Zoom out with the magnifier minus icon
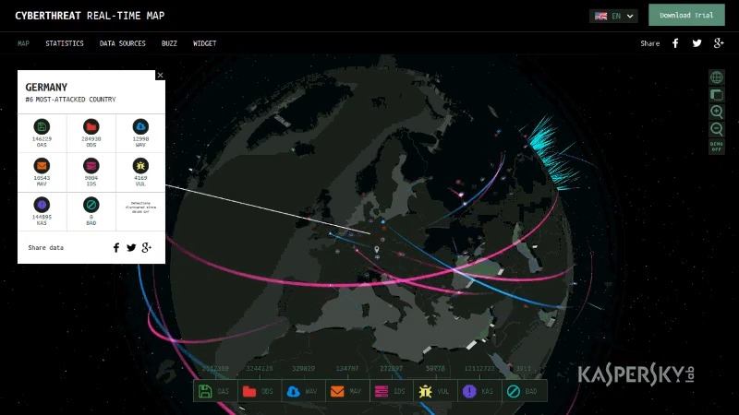 [x=717, y=129]
